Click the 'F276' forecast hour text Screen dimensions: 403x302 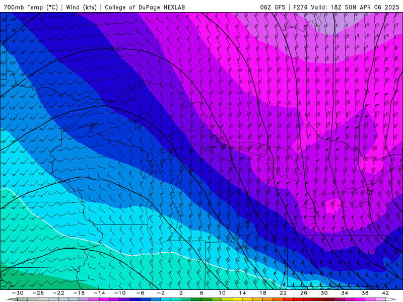coord(300,7)
